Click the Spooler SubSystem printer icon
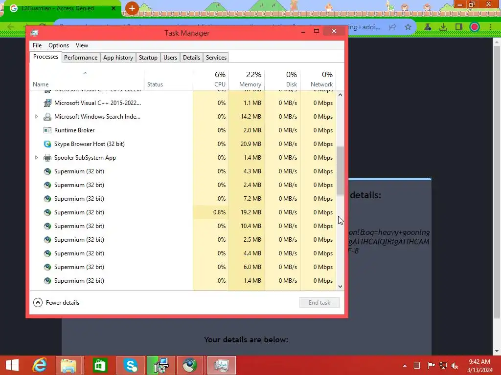 (47, 158)
